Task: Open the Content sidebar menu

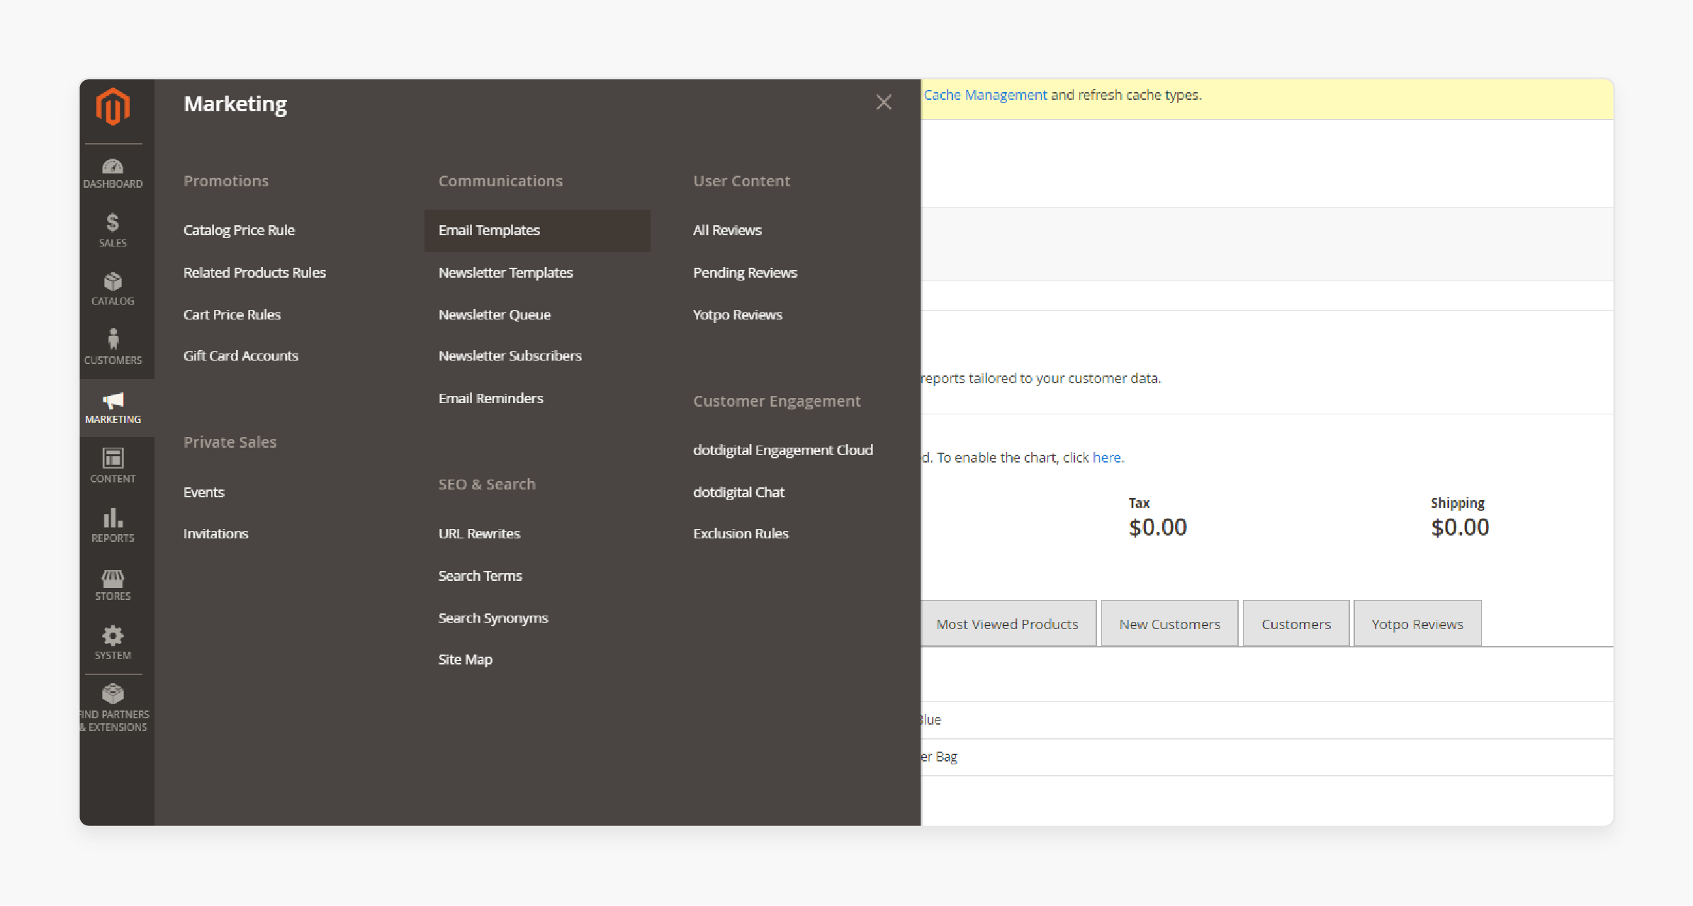Action: click(x=113, y=466)
